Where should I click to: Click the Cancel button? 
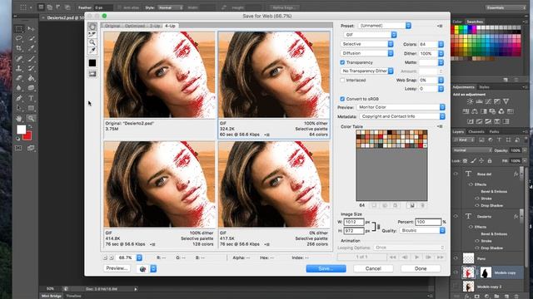tap(373, 268)
